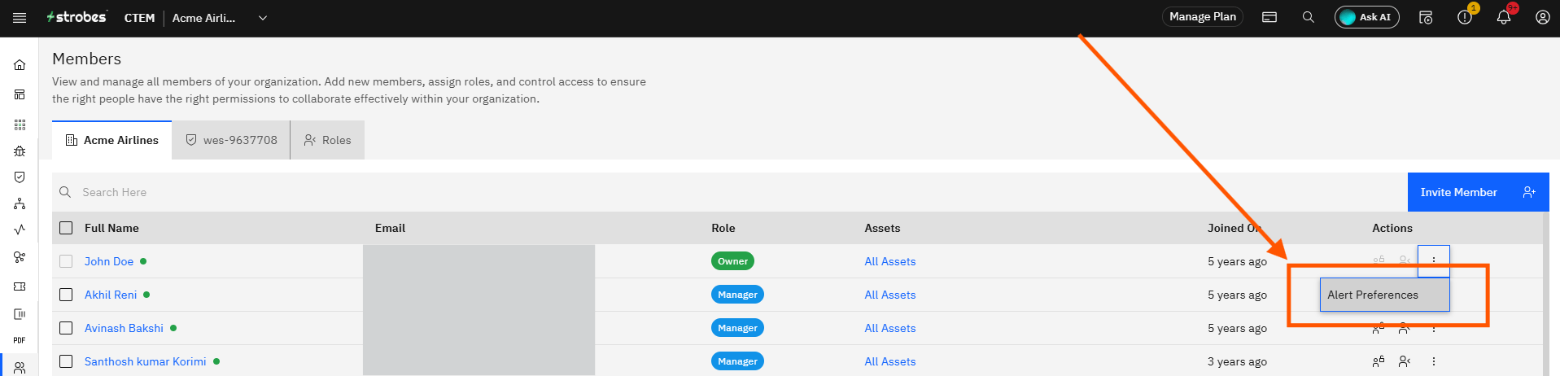Open the ticket sidebar icon

click(20, 286)
